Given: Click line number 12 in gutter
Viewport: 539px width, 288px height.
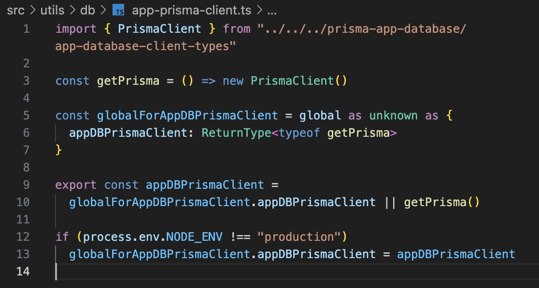Looking at the screenshot, I should [x=23, y=237].
